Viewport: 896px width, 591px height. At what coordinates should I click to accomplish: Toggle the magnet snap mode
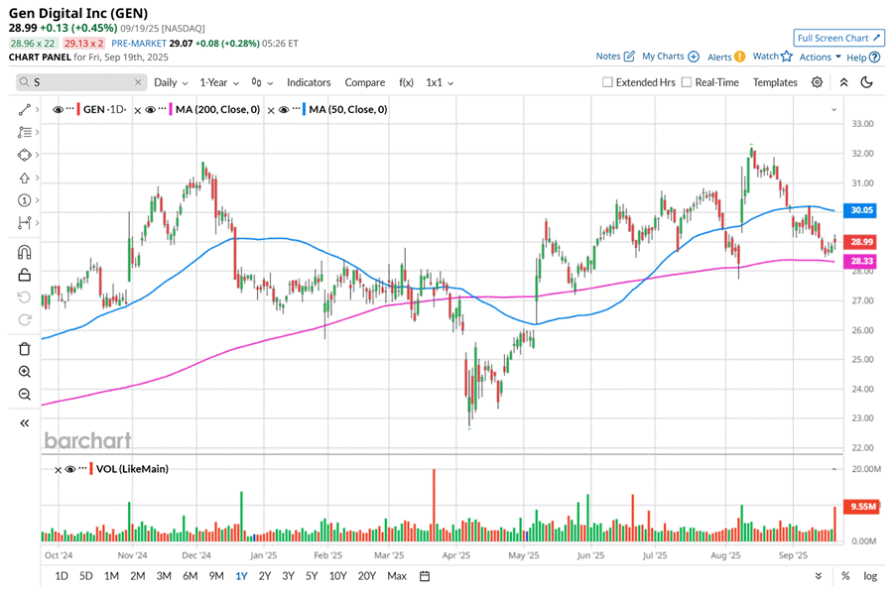[x=24, y=252]
